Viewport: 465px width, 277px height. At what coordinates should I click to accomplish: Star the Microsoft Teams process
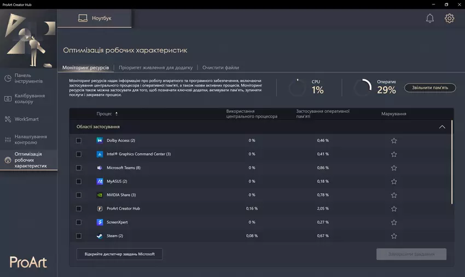[x=394, y=168]
